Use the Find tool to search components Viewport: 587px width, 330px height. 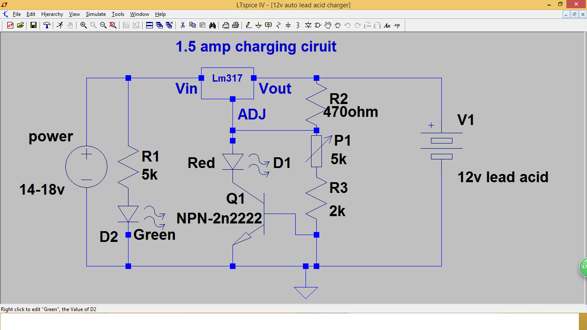tap(212, 25)
